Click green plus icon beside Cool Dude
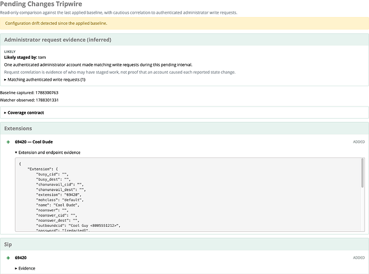The width and height of the screenshot is (369, 274). [8, 142]
